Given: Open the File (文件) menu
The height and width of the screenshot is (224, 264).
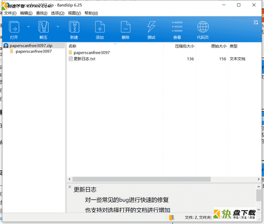Looking at the screenshot, I should point(10,13).
